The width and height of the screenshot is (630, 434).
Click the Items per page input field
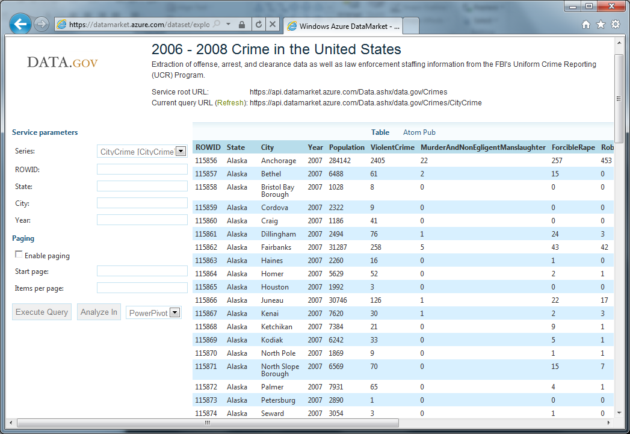[x=142, y=288]
